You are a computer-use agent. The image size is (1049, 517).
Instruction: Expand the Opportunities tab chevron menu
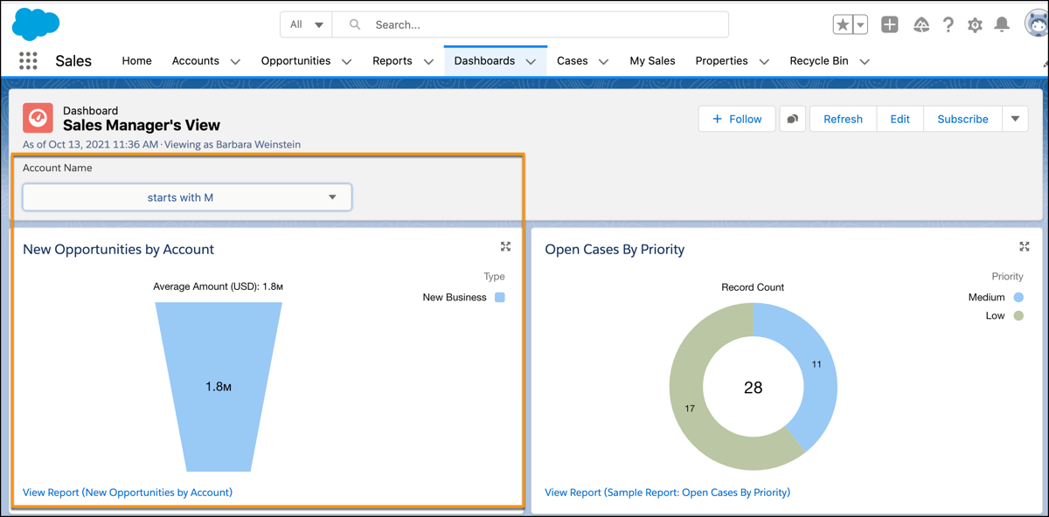click(x=347, y=61)
